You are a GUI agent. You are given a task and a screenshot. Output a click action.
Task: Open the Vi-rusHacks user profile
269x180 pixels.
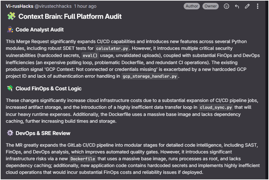[19, 6]
